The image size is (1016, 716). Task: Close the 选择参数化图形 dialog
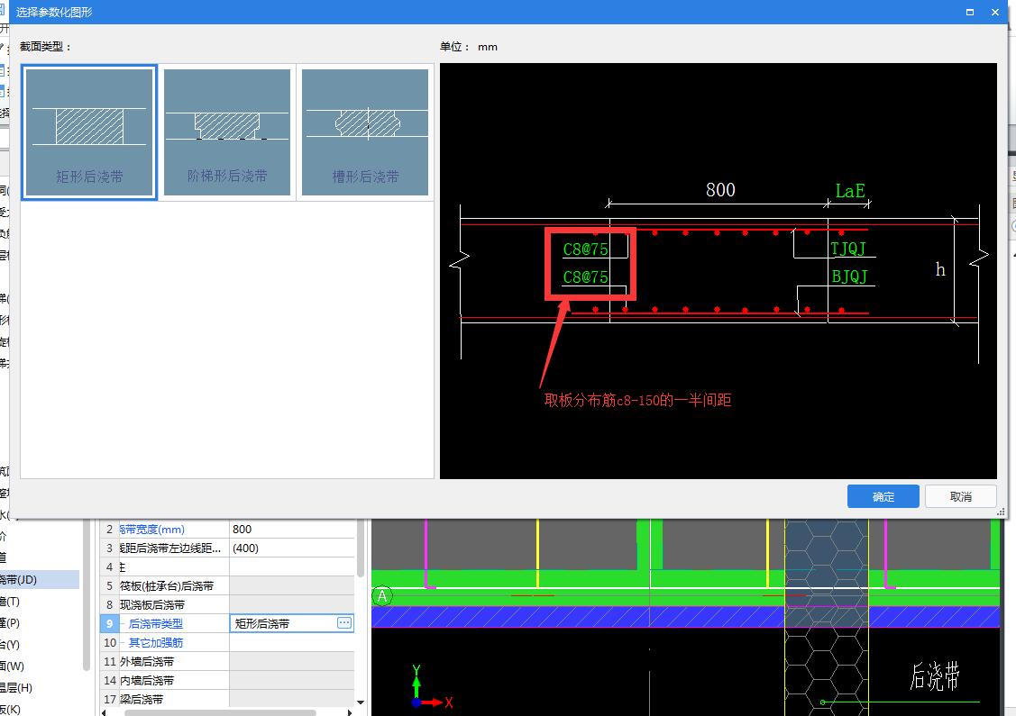click(995, 13)
